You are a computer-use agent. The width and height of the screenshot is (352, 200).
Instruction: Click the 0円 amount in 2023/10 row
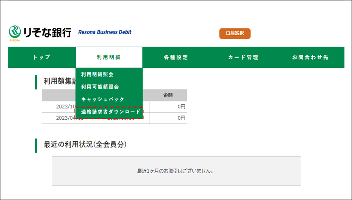tap(182, 106)
